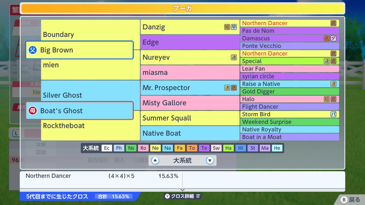Select the Boat's Ghost dam box
The height and width of the screenshot is (205, 365).
[79, 111]
